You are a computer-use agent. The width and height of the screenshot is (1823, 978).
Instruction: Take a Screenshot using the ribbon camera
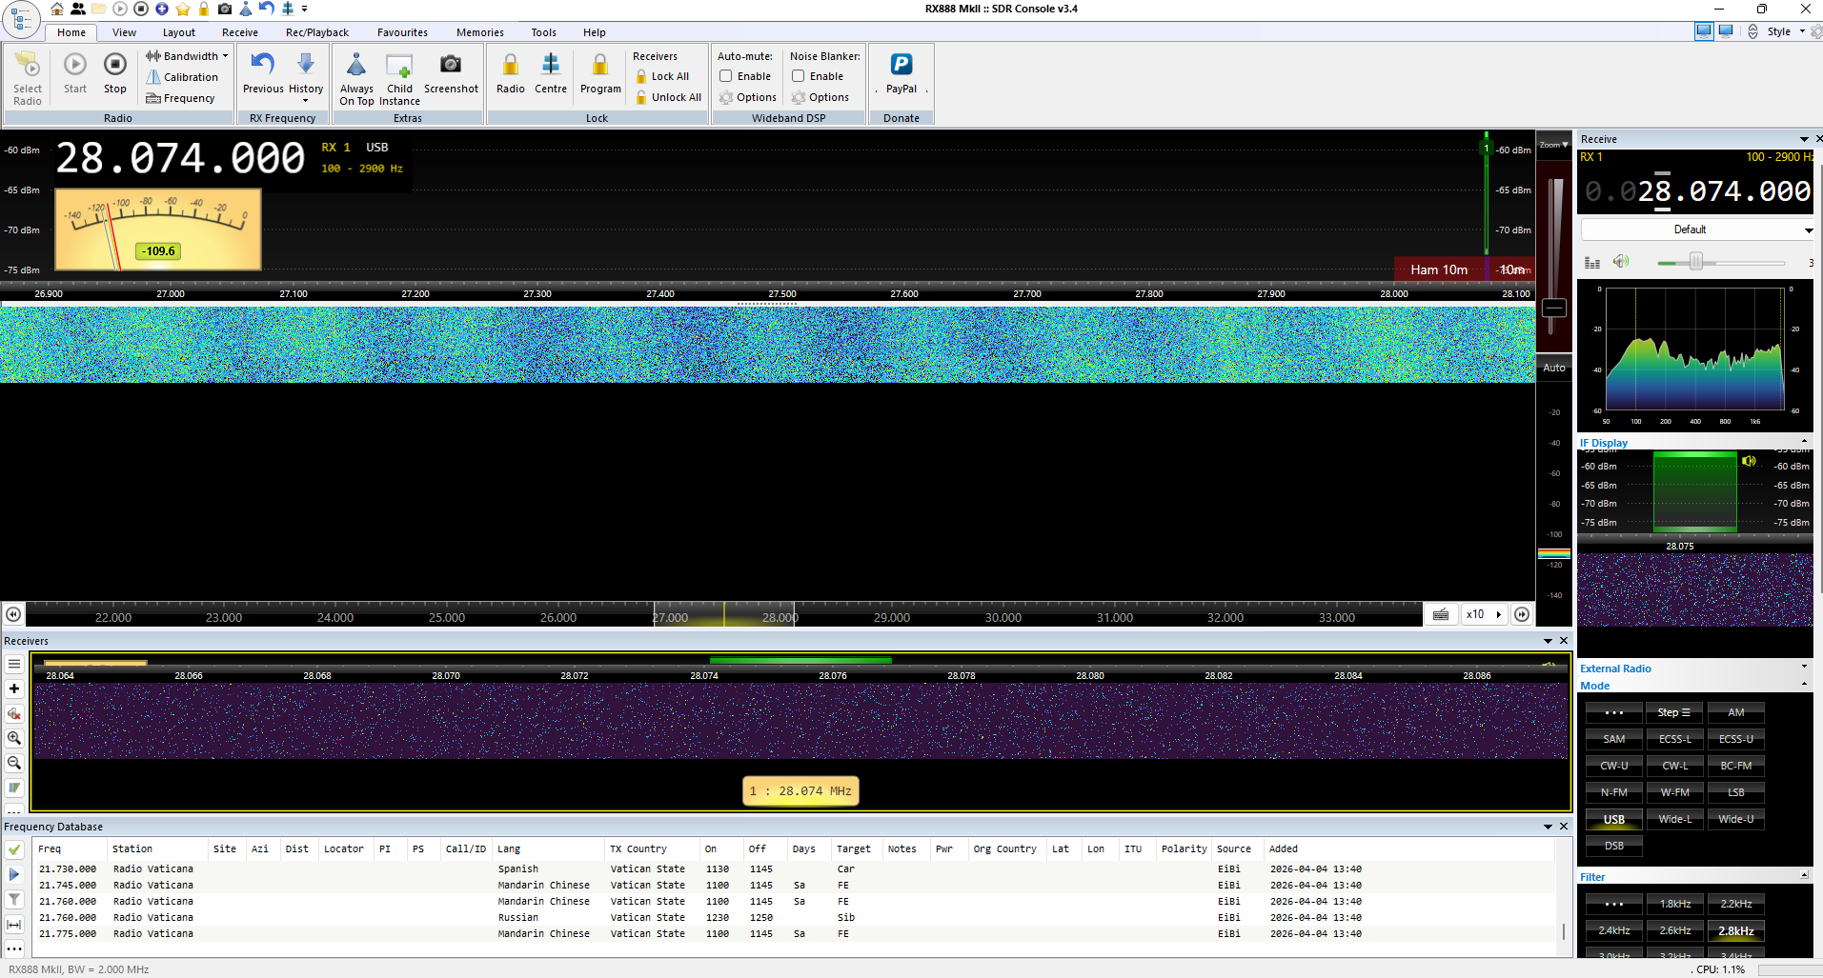pyautogui.click(x=451, y=74)
